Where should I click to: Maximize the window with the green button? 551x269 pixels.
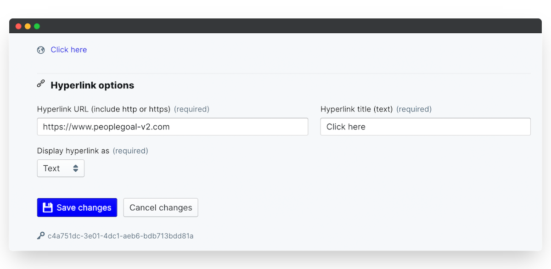pyautogui.click(x=37, y=26)
